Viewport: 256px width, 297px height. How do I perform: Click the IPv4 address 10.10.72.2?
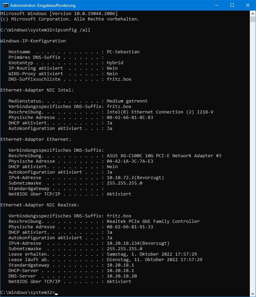click(x=120, y=178)
